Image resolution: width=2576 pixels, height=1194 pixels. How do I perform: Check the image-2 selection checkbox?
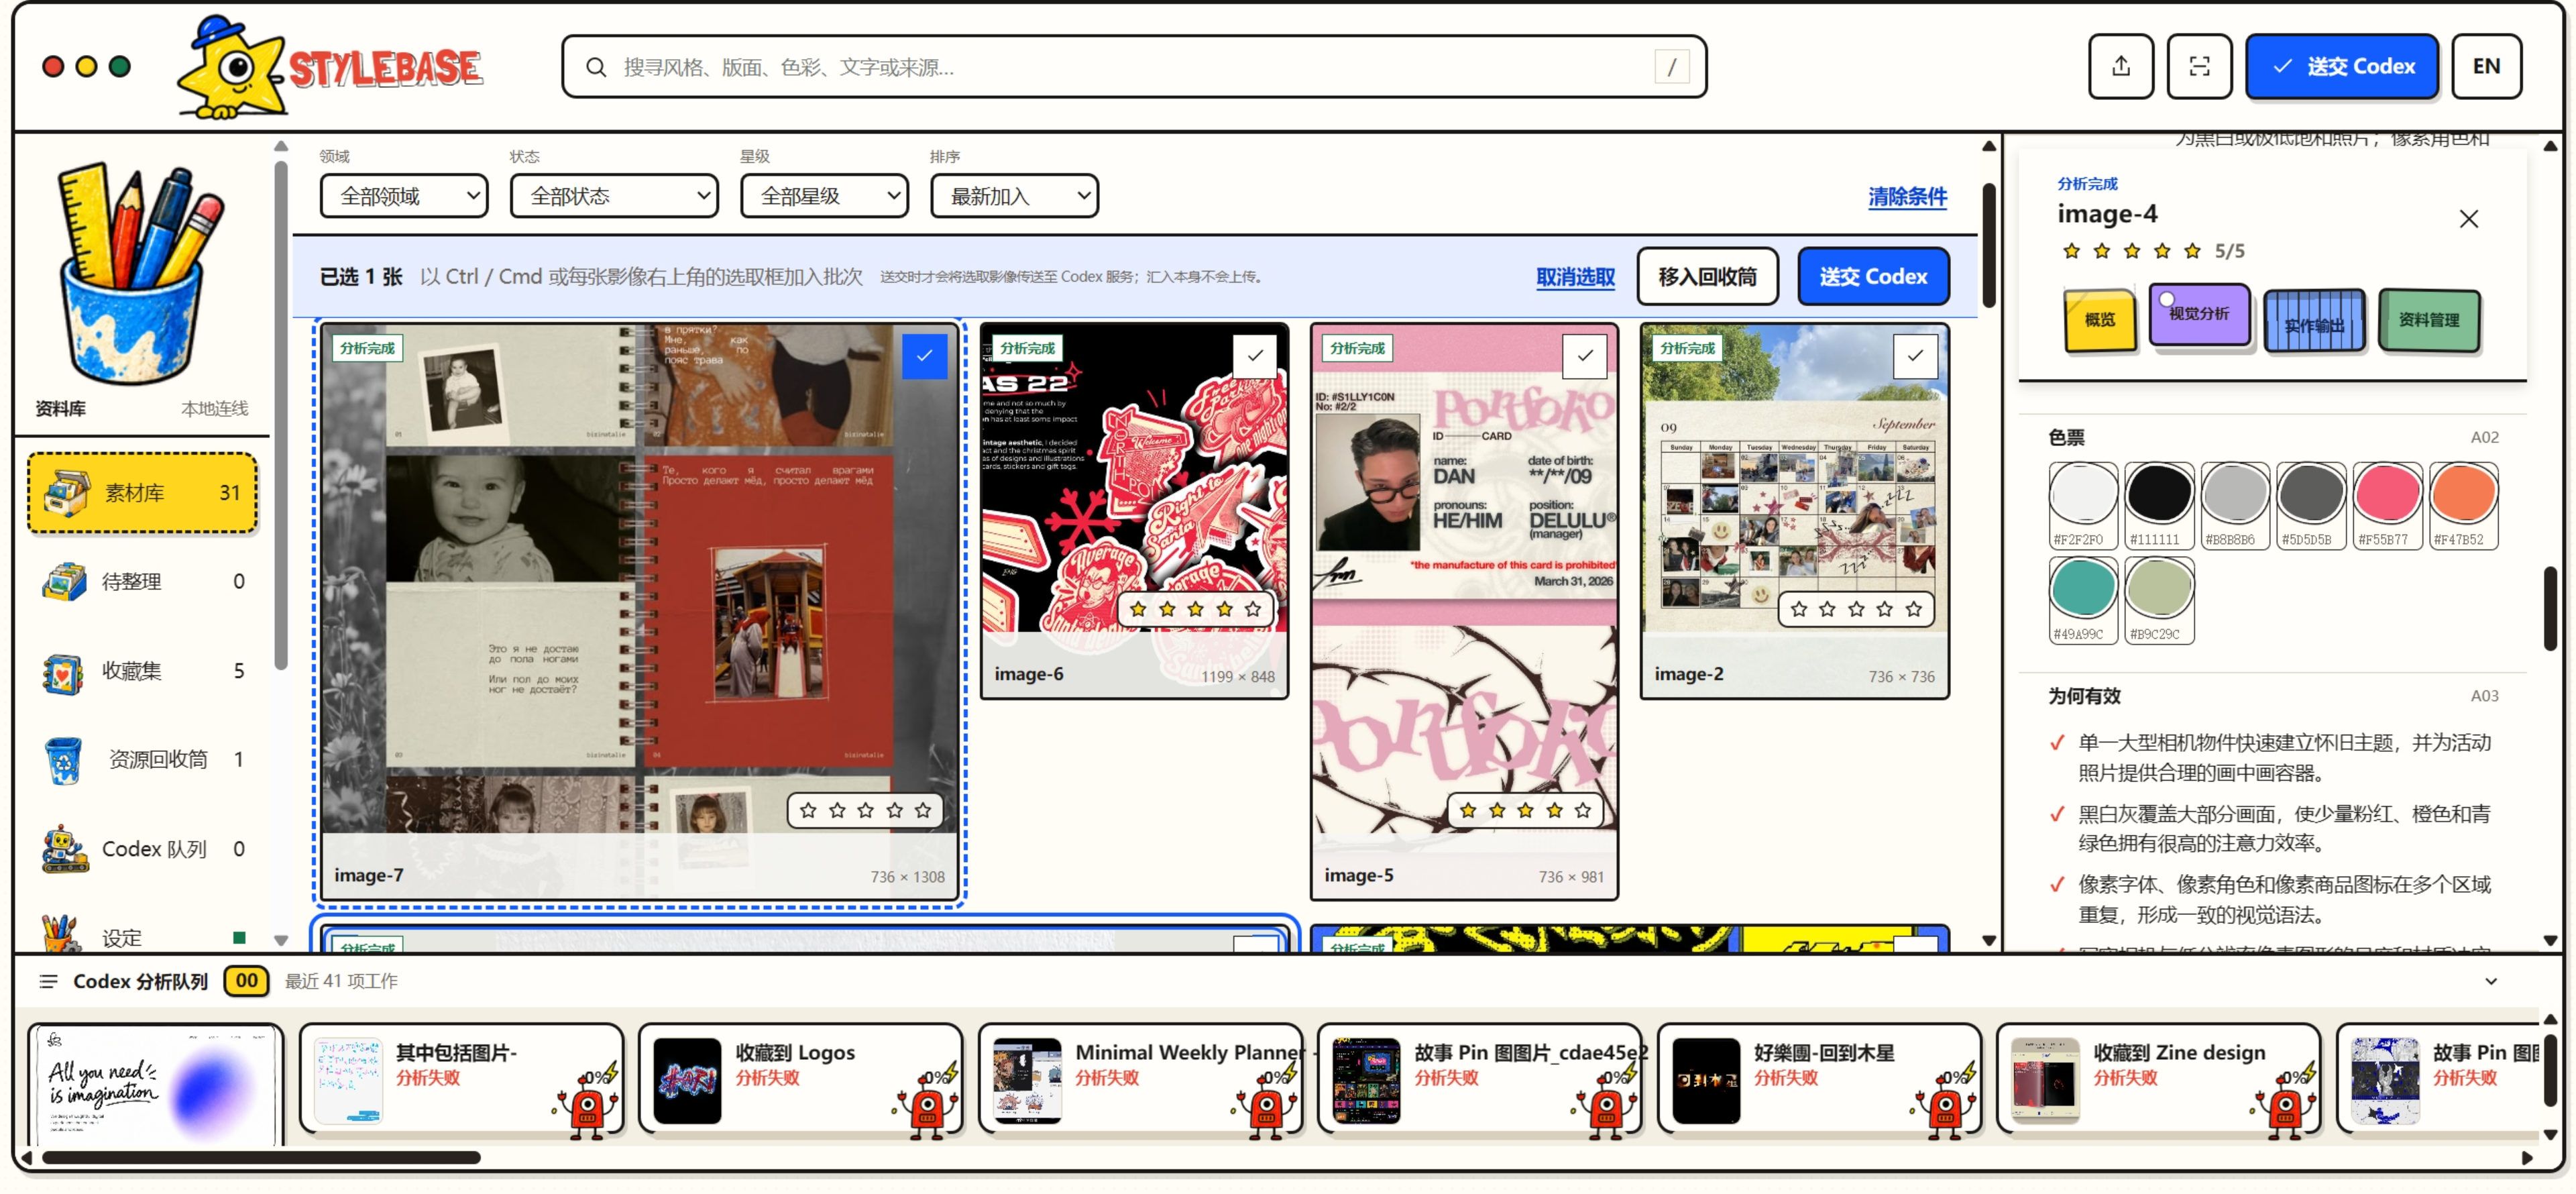[1915, 356]
